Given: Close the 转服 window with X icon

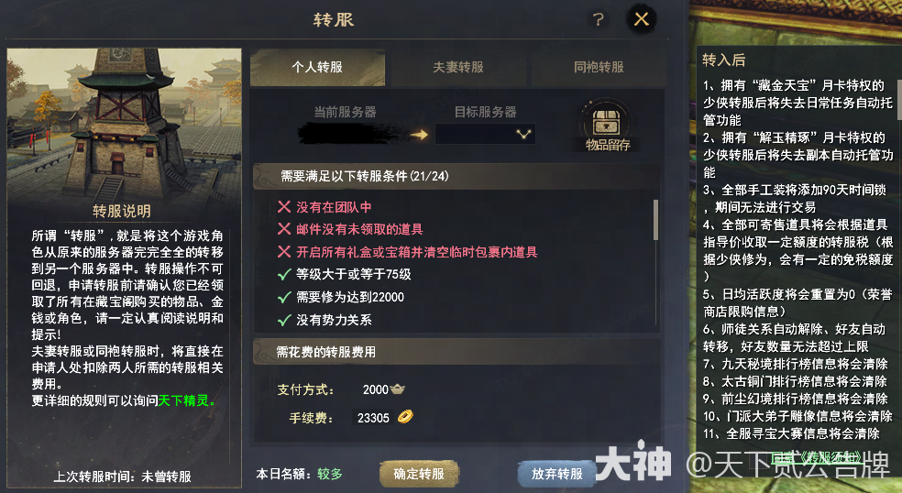Looking at the screenshot, I should tap(641, 19).
